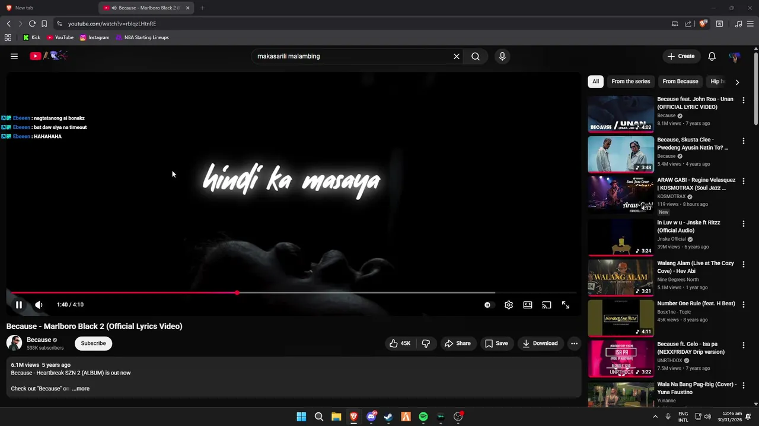This screenshot has width=759, height=426.
Task: Submit search with magnifier button
Action: click(x=476, y=56)
